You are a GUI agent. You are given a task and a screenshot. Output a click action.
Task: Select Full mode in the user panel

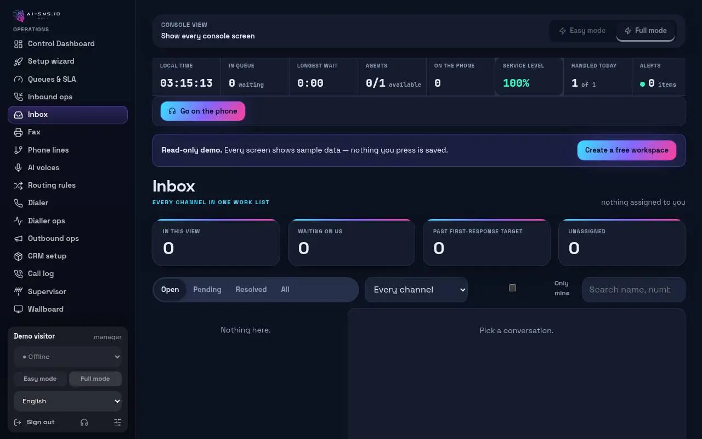95,379
